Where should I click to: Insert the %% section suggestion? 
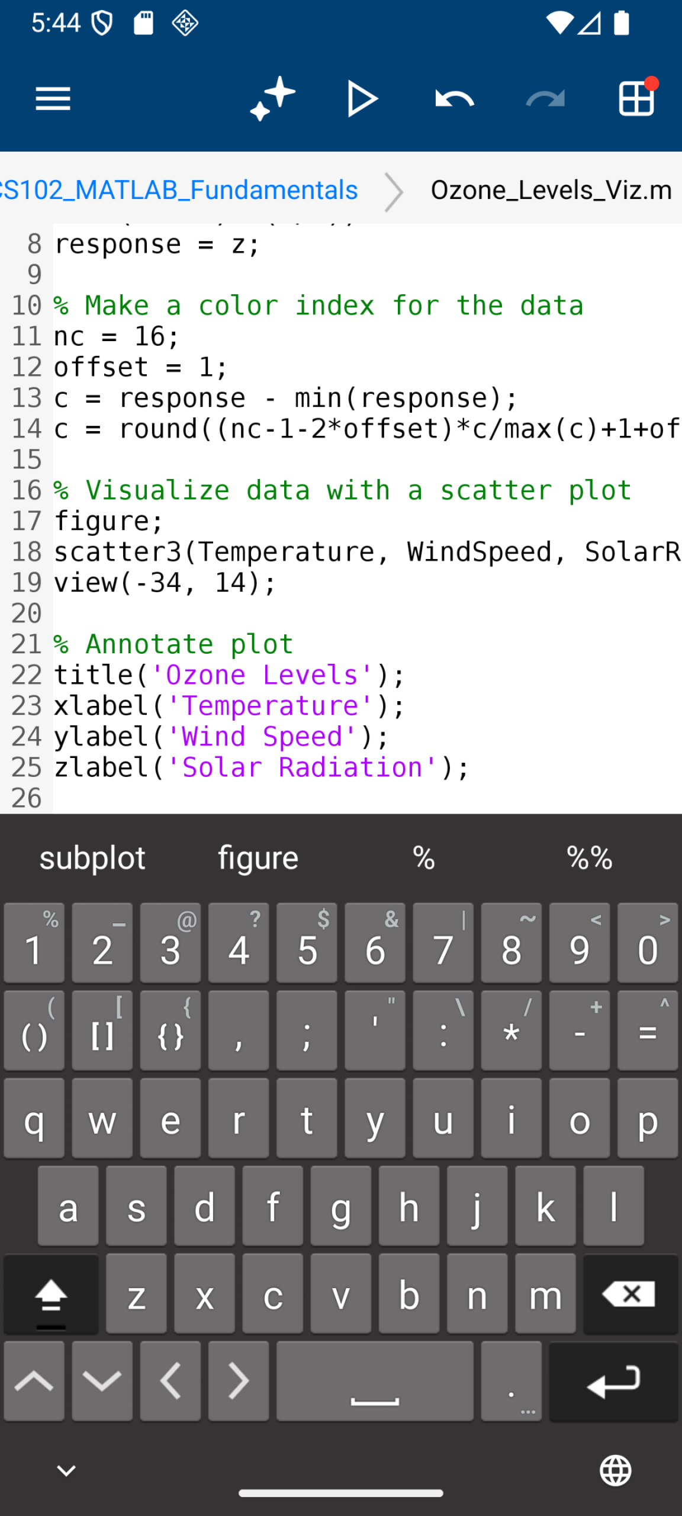pos(590,858)
